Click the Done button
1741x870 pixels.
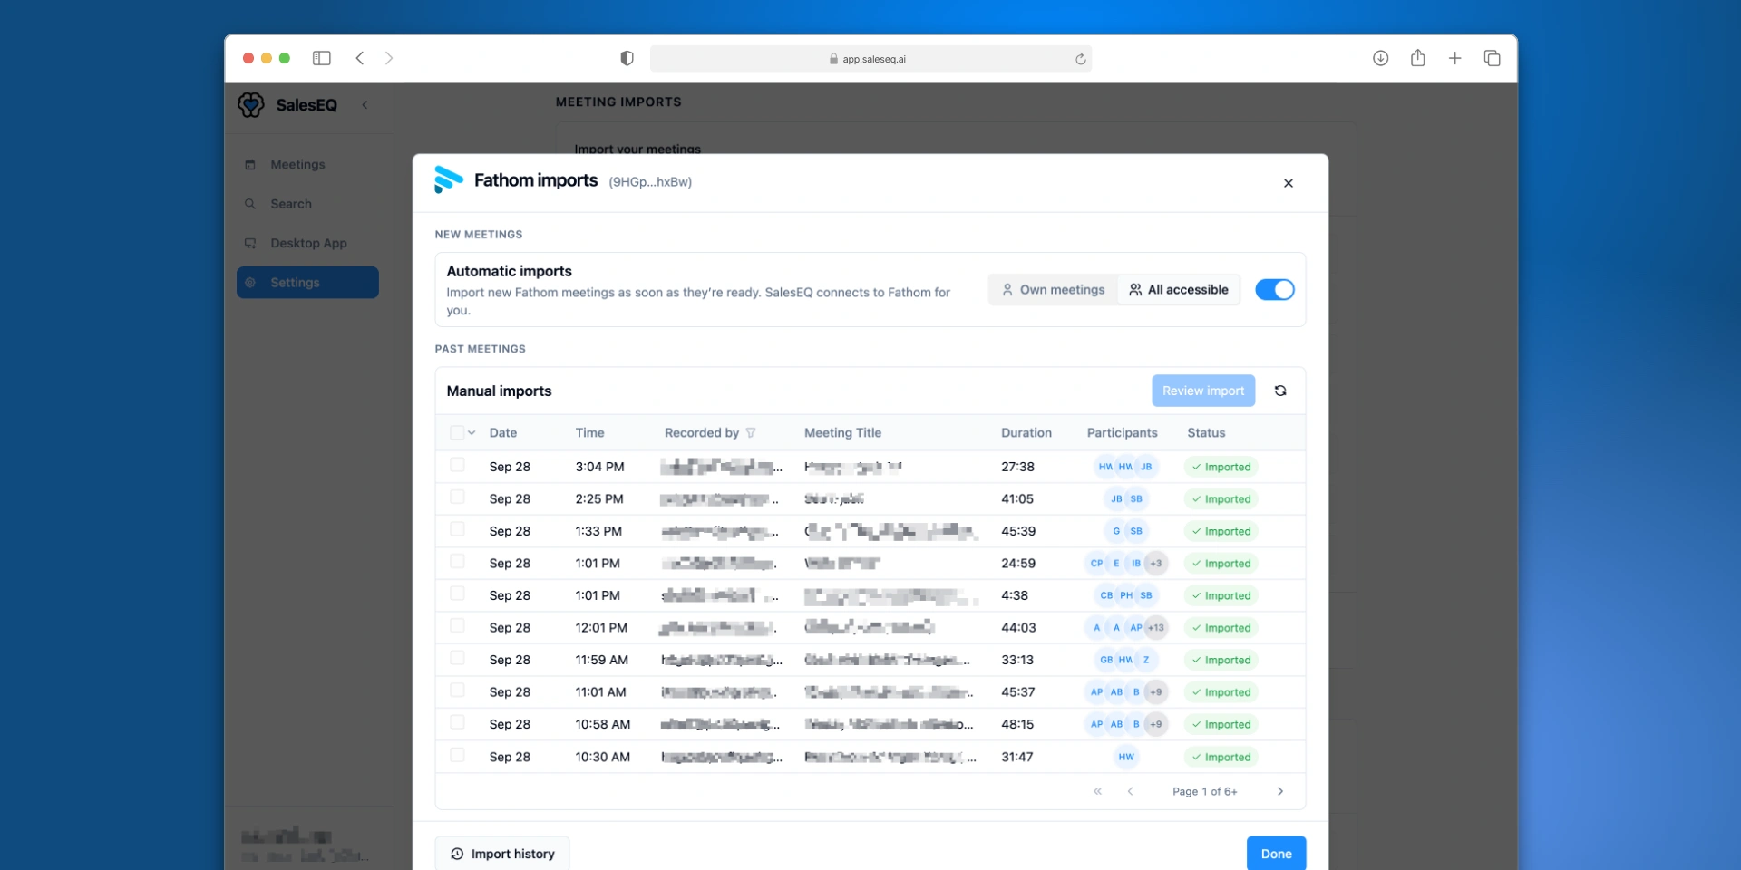[x=1277, y=854]
